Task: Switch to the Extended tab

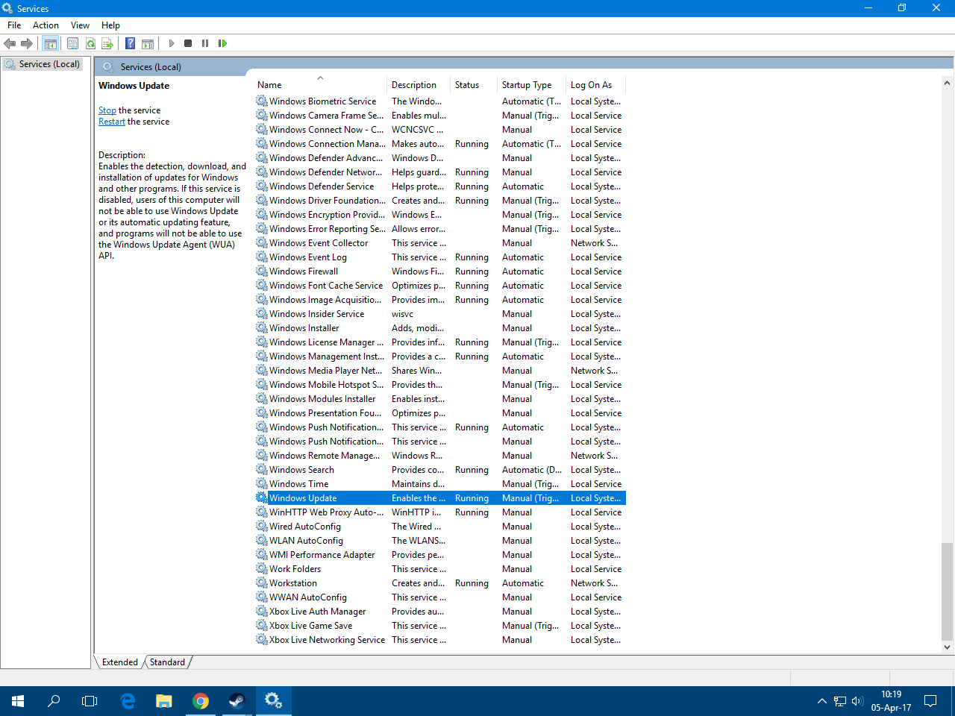Action: tap(120, 662)
